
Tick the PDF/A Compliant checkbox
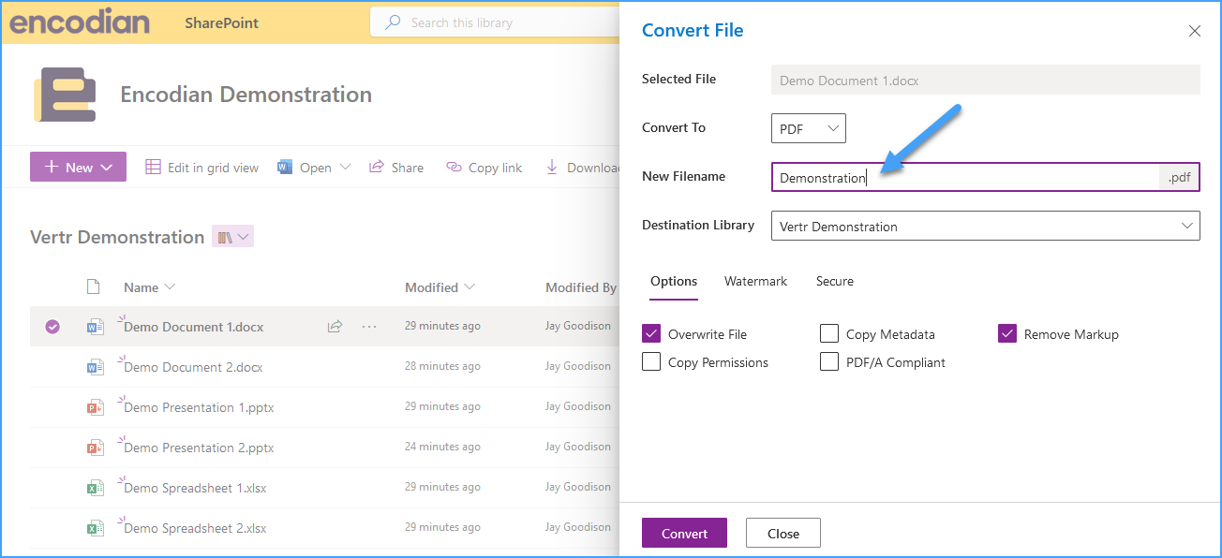[829, 361]
